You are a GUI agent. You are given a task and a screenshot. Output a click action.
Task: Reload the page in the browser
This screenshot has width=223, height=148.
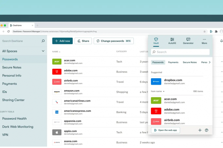pos(9,31)
